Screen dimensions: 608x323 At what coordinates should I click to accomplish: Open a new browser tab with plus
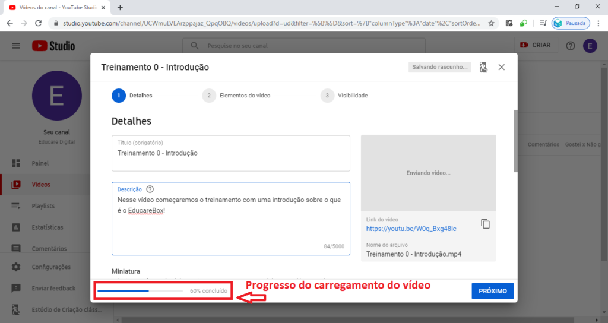120,7
